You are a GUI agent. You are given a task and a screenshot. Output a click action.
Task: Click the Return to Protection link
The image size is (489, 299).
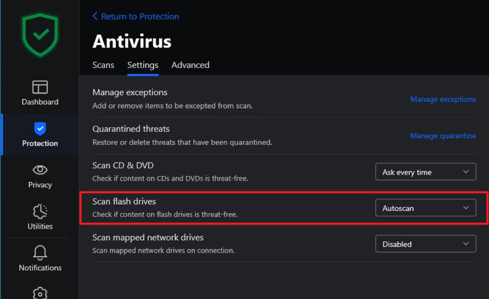tap(140, 16)
